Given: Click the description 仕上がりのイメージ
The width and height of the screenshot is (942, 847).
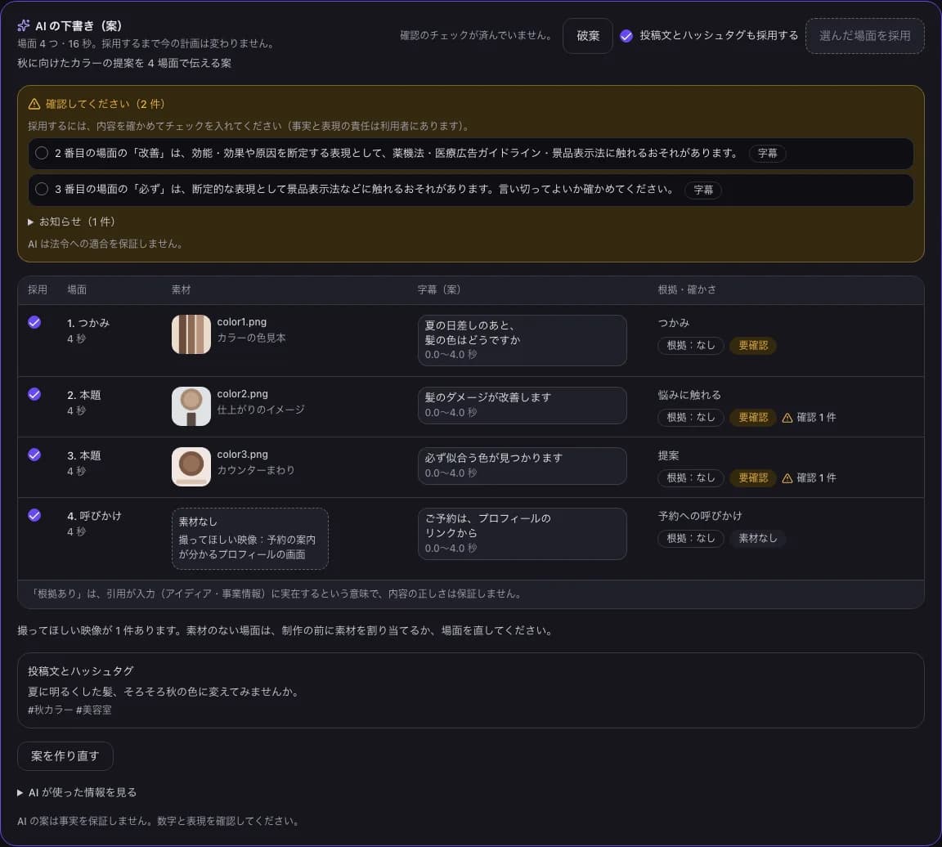Looking at the screenshot, I should pyautogui.click(x=261, y=410).
